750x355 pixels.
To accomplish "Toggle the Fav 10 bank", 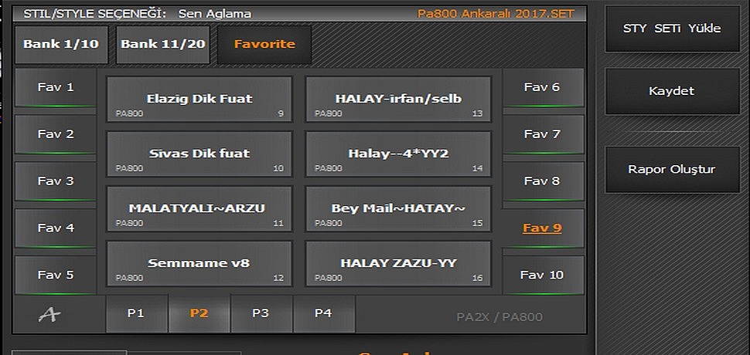I will pos(543,276).
